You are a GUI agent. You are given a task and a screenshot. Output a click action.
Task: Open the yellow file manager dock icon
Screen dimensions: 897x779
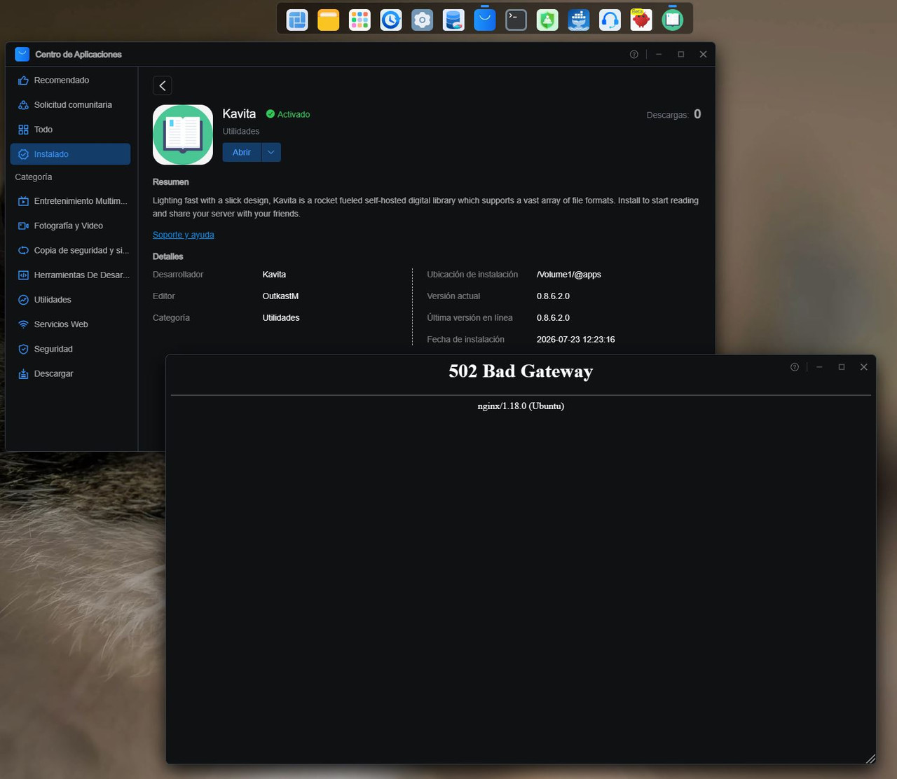click(328, 20)
